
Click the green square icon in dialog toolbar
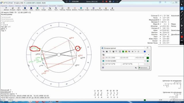123,51
